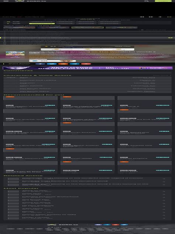Viewport: 175px width, 234px height.
Task: Add Attack on Titan to your list with its plus icon
Action: point(164,191)
